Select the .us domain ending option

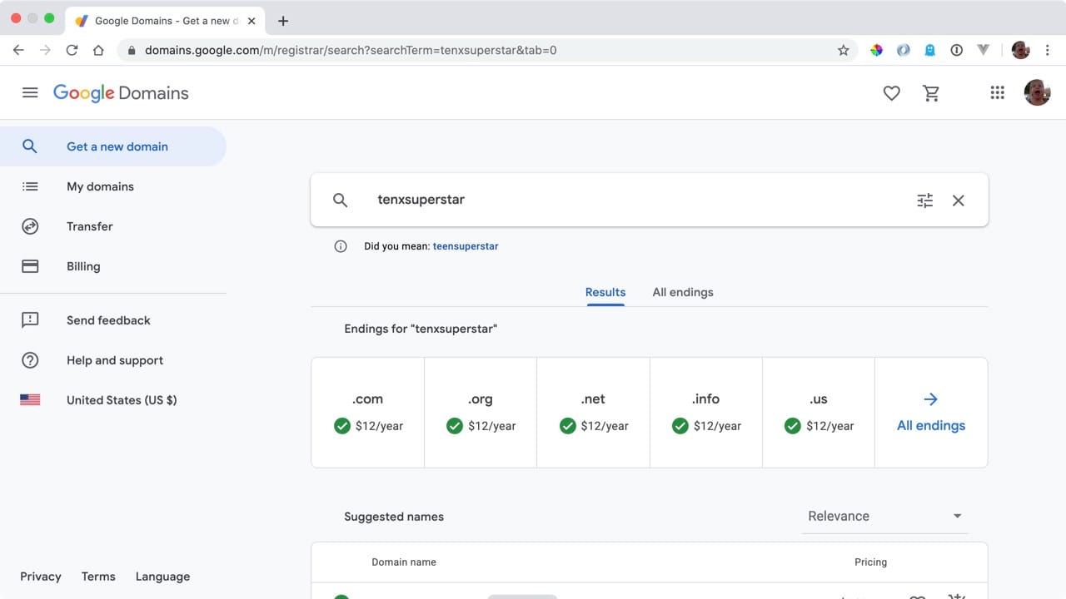[x=818, y=413]
